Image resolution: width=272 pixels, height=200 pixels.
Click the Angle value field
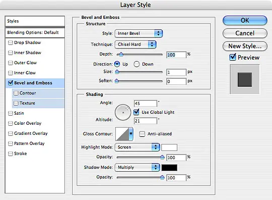(x=146, y=104)
